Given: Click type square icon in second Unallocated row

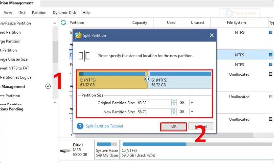Looking at the screenshot, I should (270, 96).
